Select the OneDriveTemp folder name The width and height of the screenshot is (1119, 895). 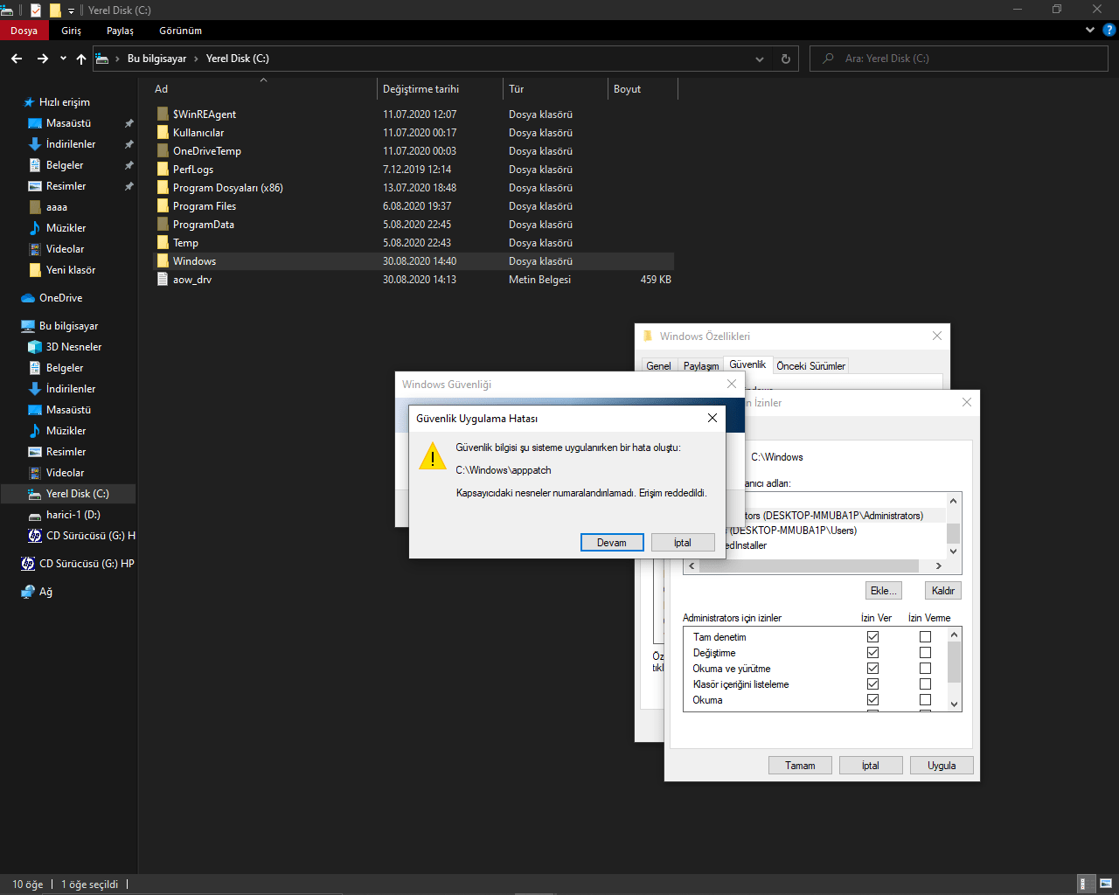207,151
